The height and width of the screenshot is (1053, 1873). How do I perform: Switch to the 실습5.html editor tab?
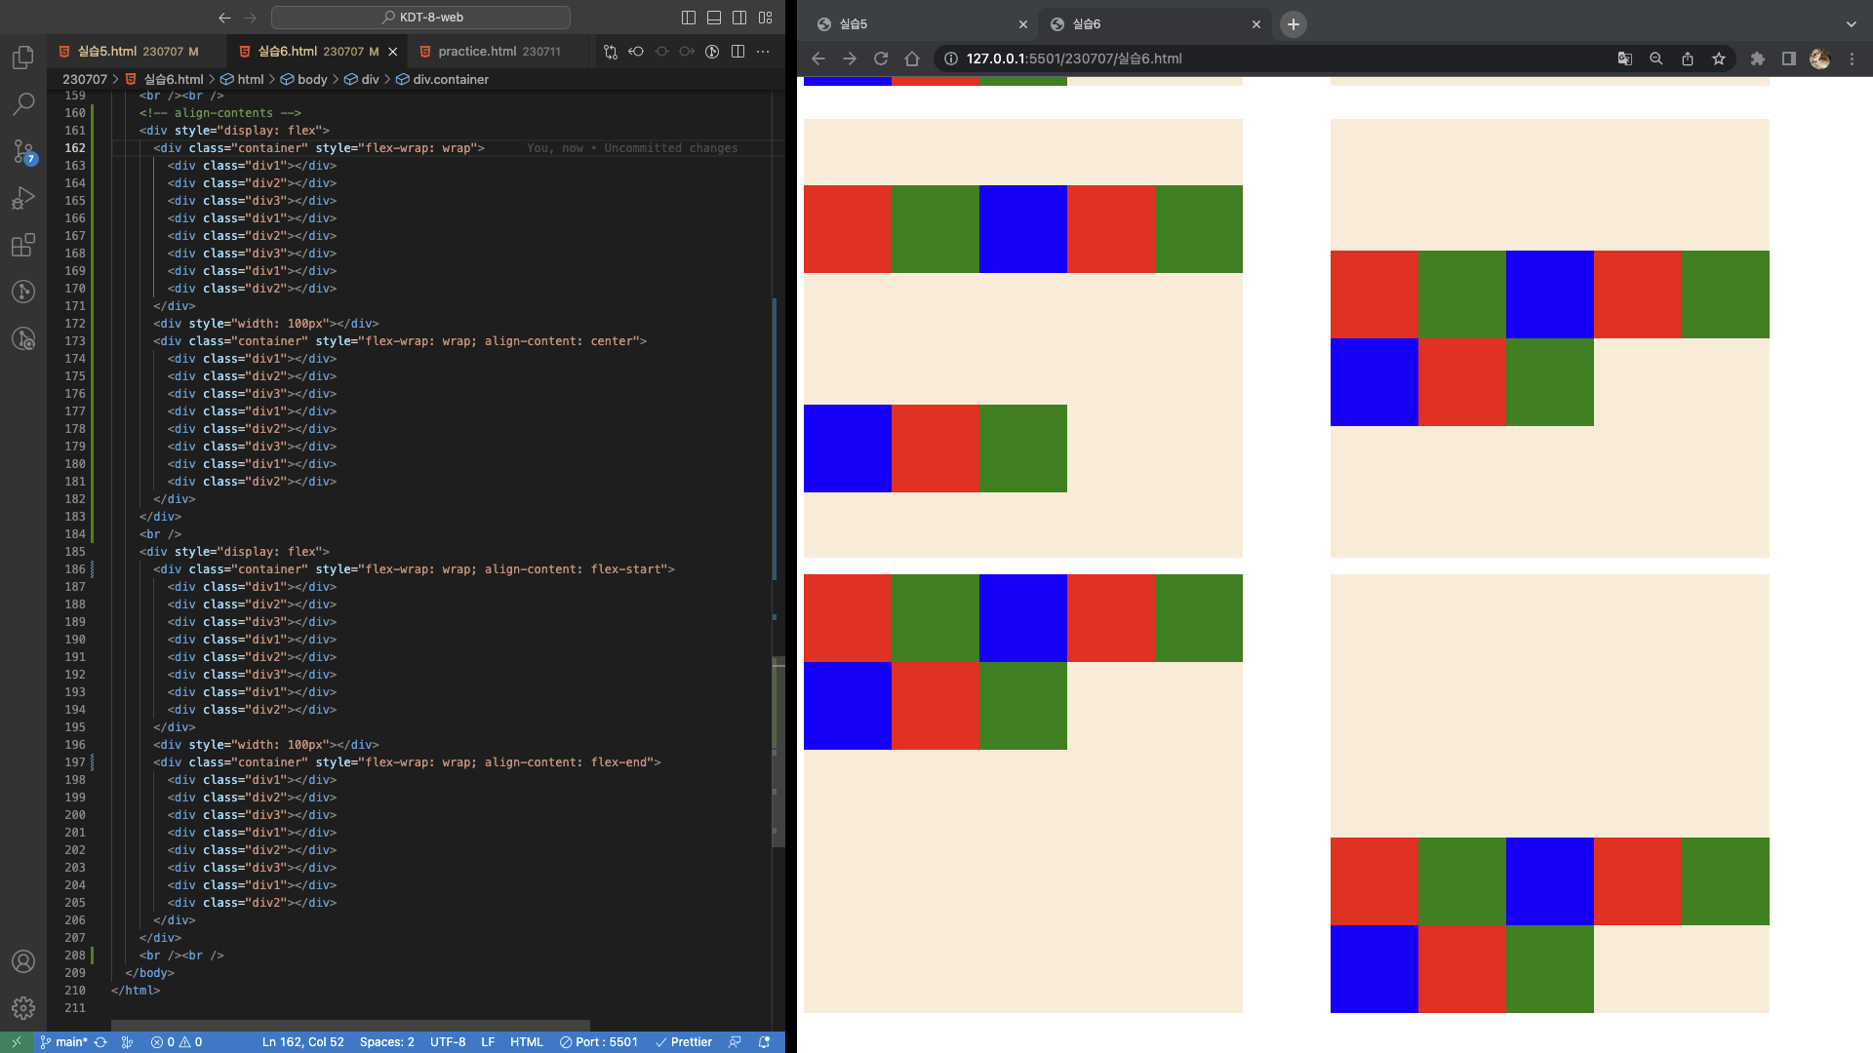click(136, 52)
